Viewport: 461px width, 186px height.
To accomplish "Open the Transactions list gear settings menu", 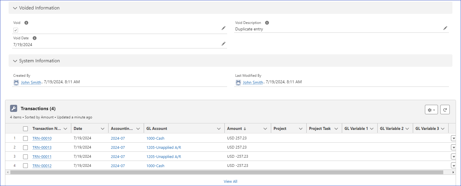I will coord(431,110).
